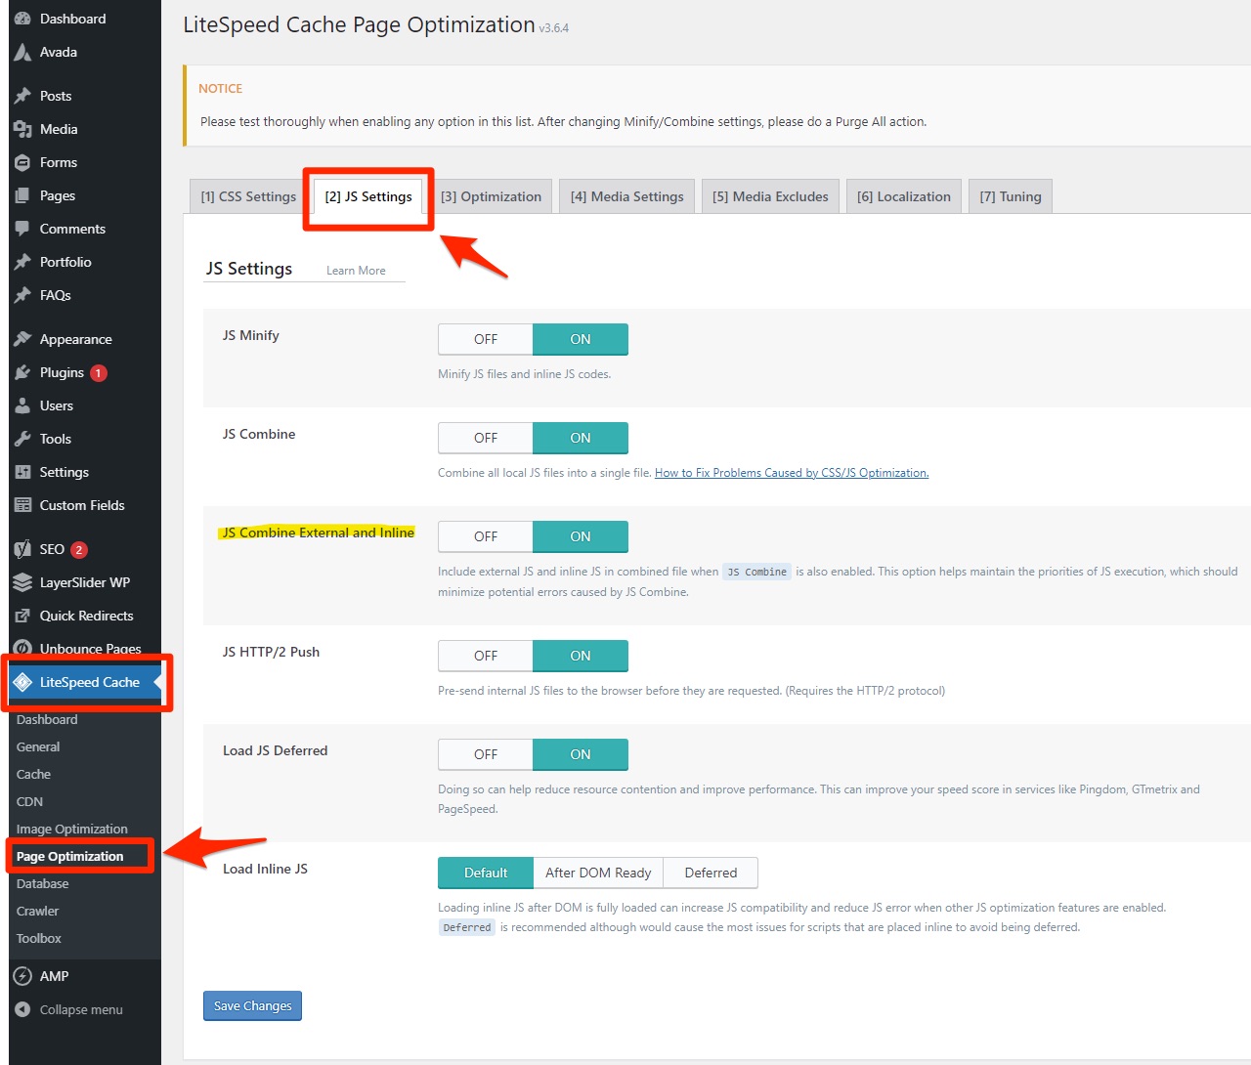Click the Tools wrench icon
This screenshot has height=1065, width=1251.
[x=22, y=439]
